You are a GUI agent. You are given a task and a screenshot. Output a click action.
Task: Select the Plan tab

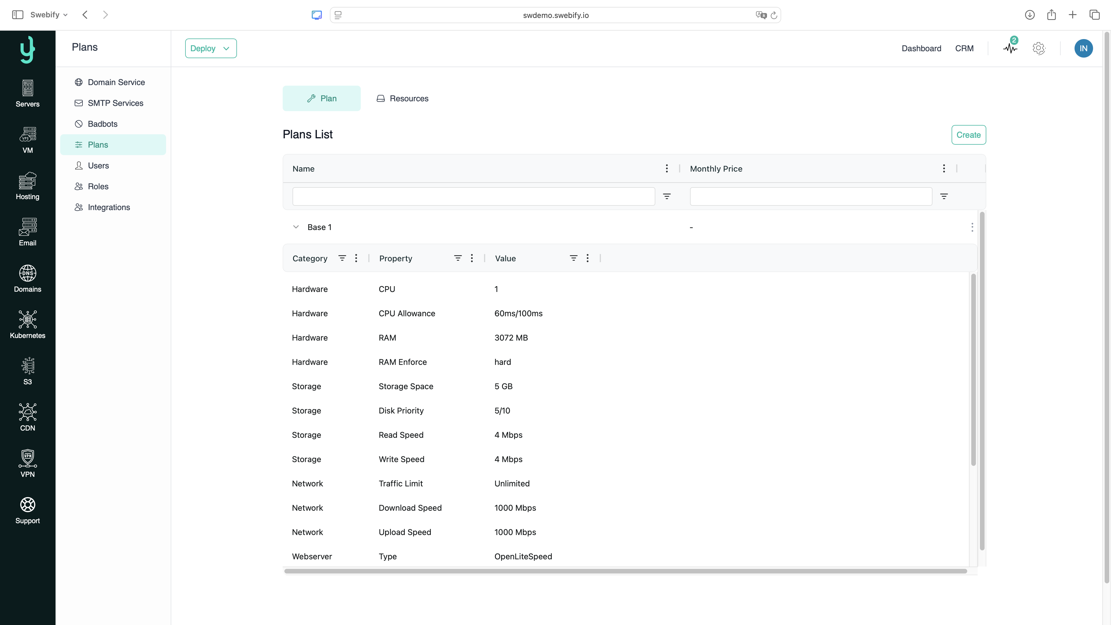pyautogui.click(x=322, y=98)
